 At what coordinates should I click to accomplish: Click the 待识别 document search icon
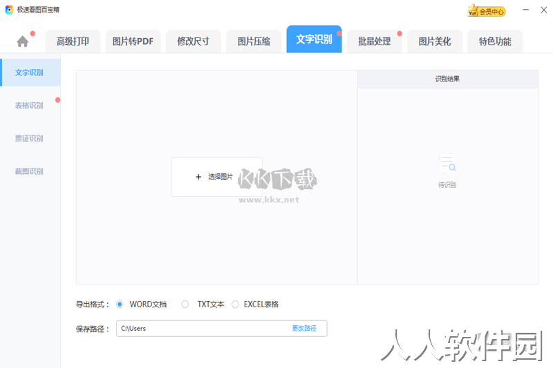(x=447, y=164)
